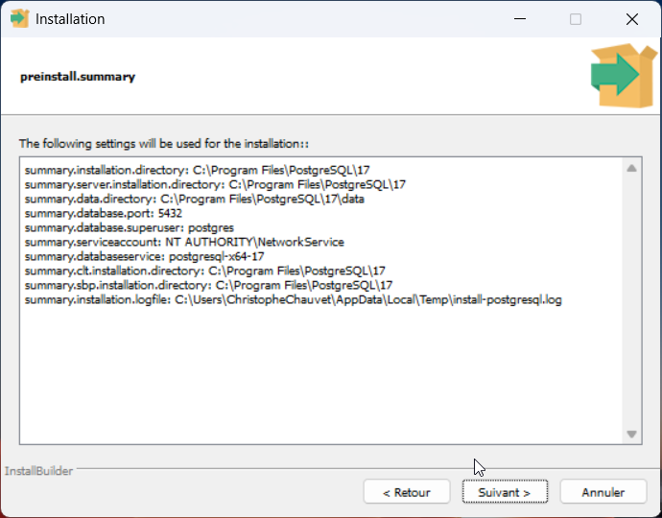Close the Installation window
Image resolution: width=662 pixels, height=518 pixels.
tap(632, 19)
